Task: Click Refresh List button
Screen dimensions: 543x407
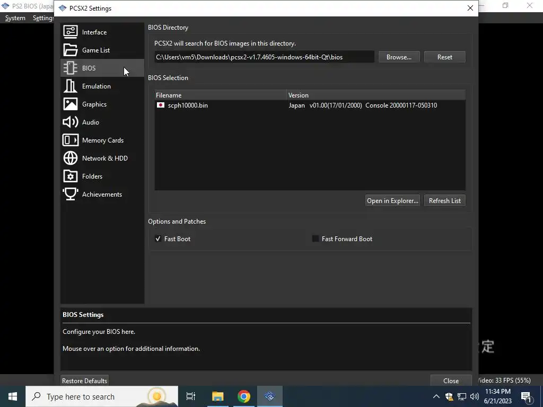Action: coord(445,200)
